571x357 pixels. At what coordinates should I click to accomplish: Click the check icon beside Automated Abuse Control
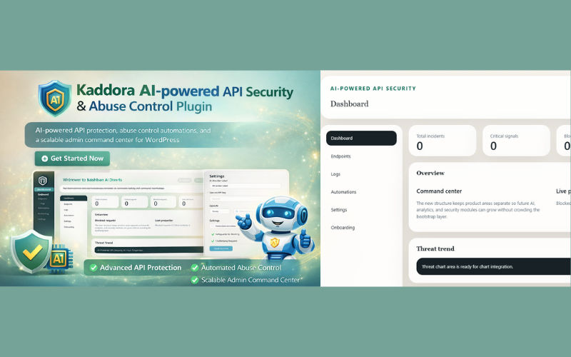(x=195, y=268)
